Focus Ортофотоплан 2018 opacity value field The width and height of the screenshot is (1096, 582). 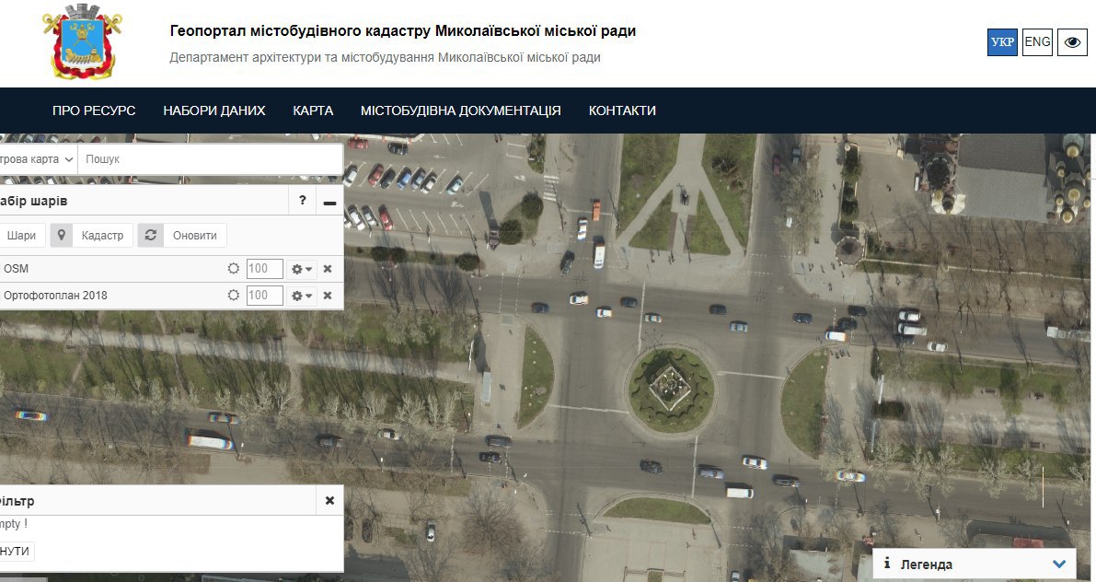coord(265,296)
